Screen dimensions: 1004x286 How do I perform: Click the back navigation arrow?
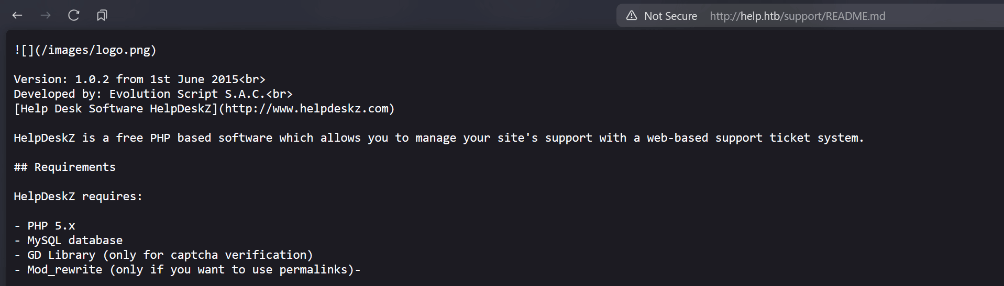pyautogui.click(x=17, y=16)
